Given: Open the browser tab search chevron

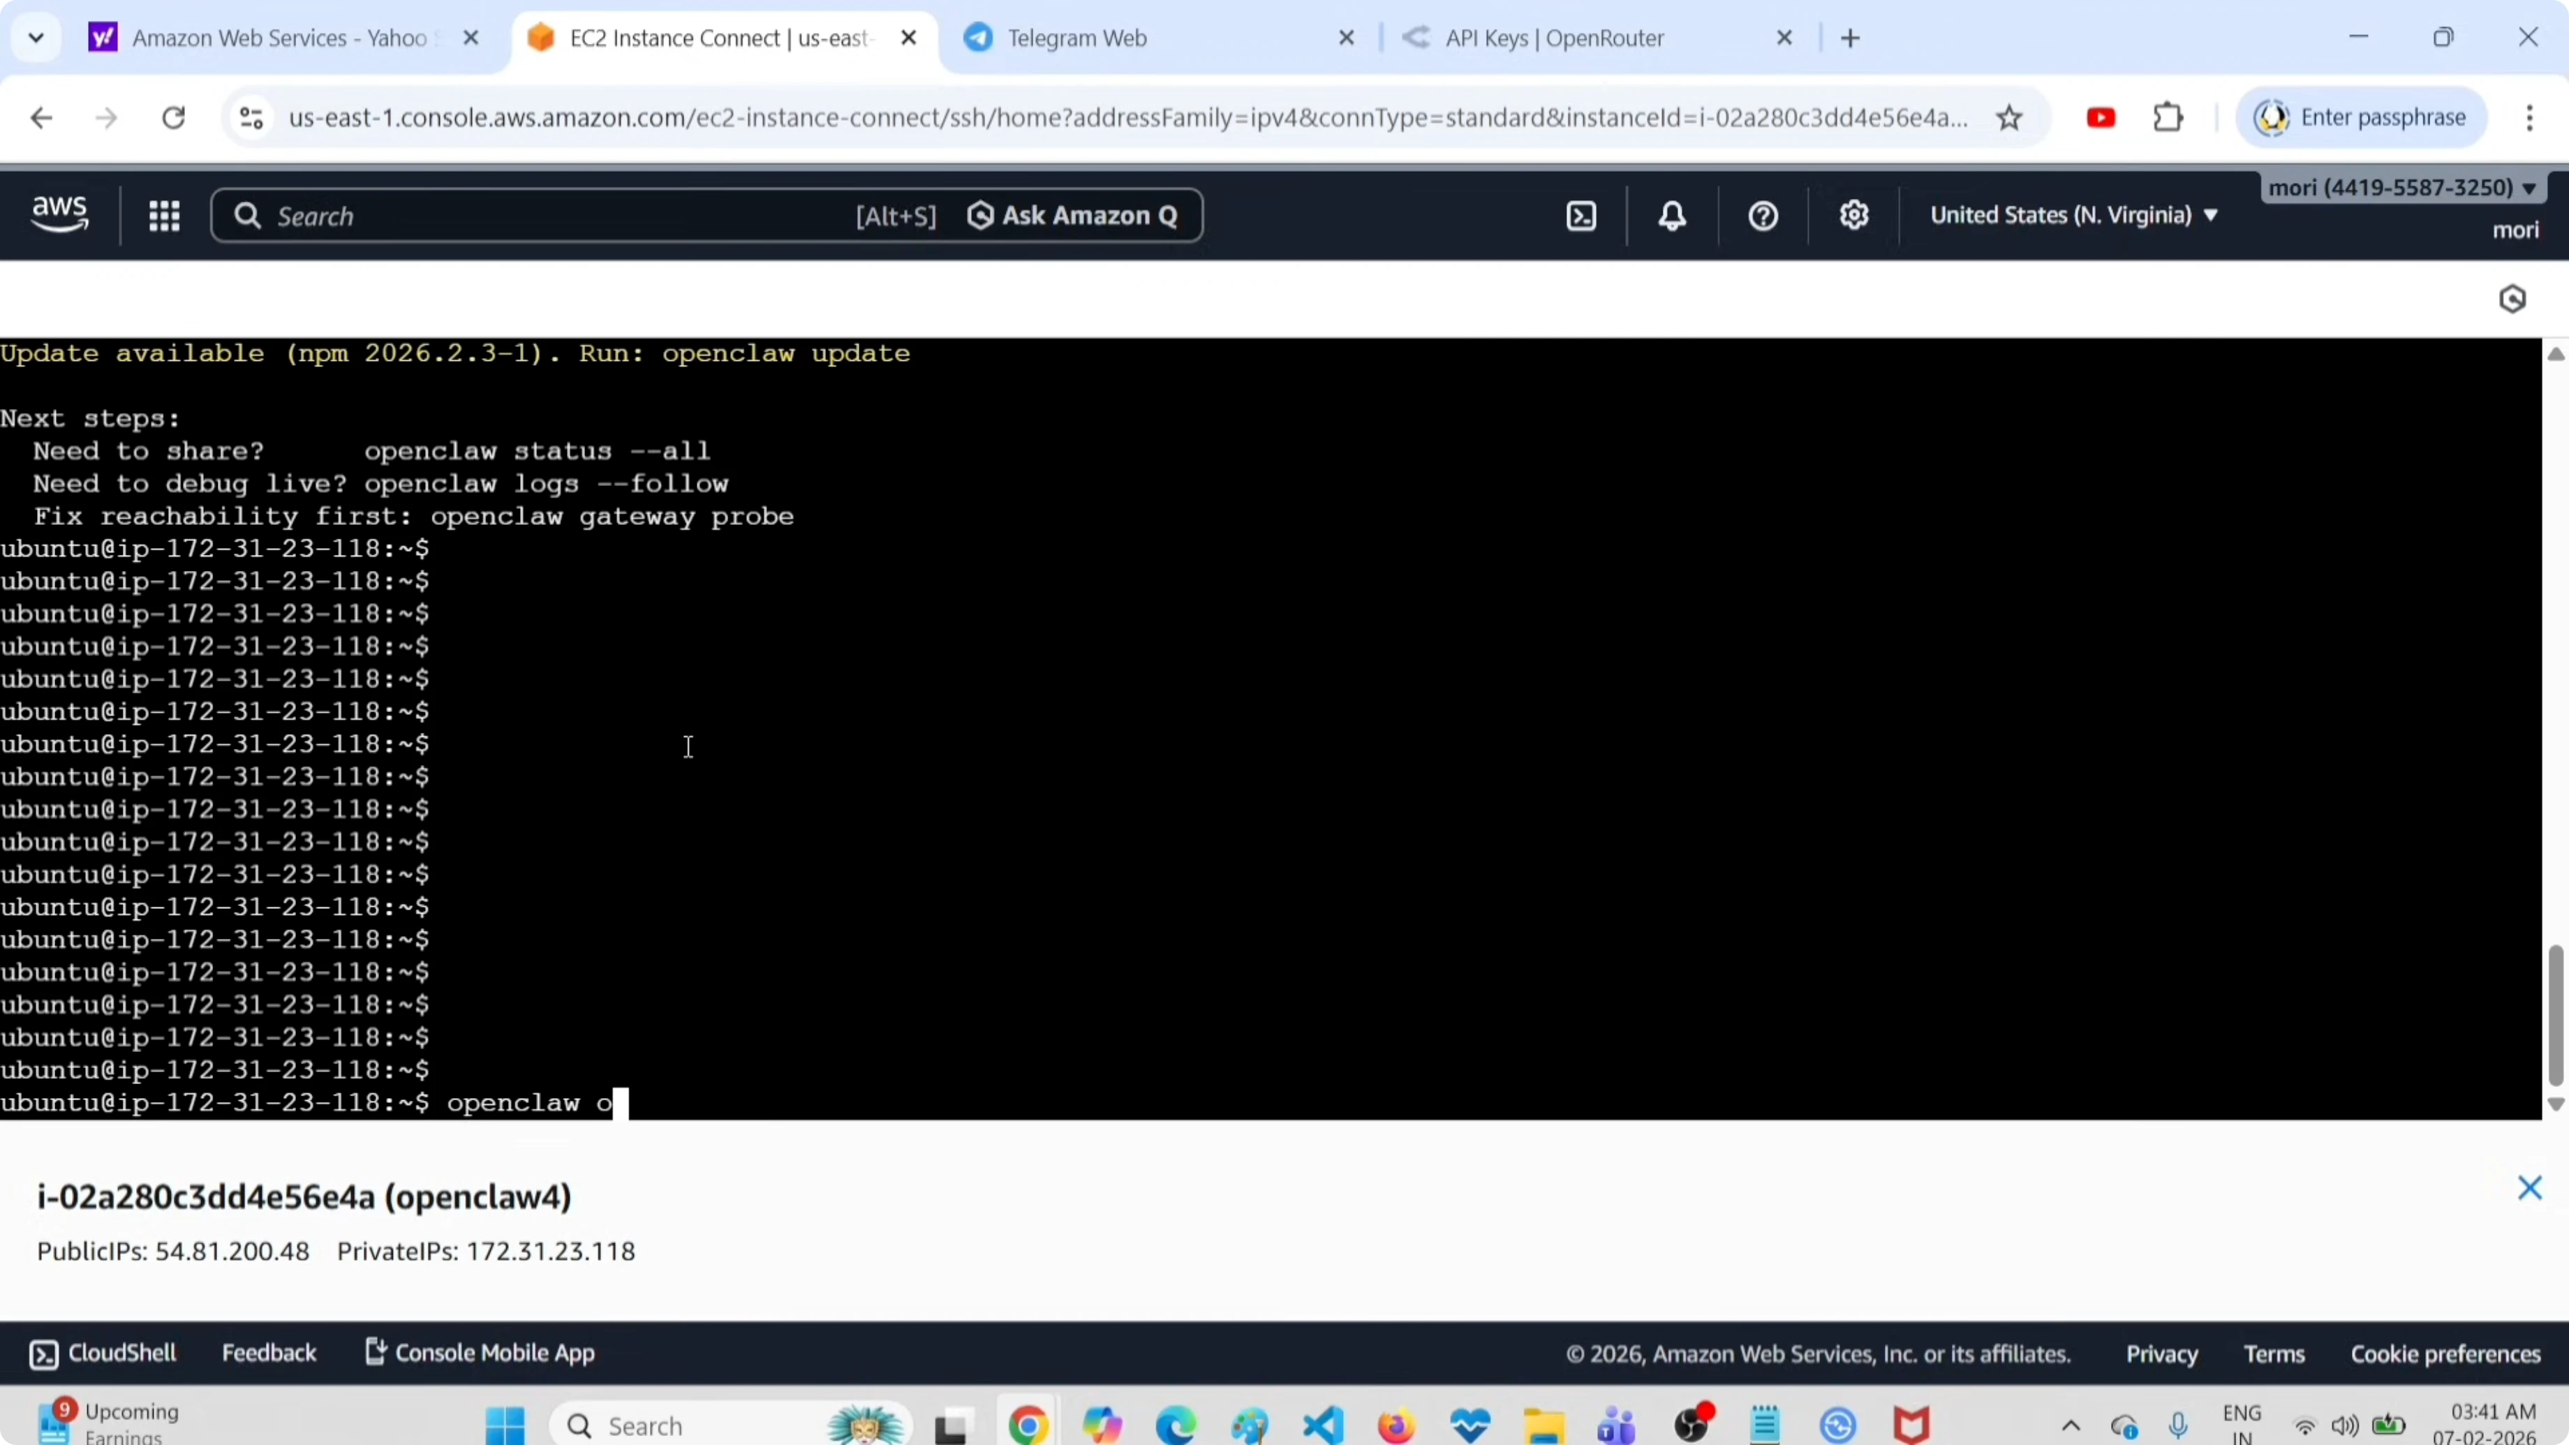Looking at the screenshot, I should point(35,37).
